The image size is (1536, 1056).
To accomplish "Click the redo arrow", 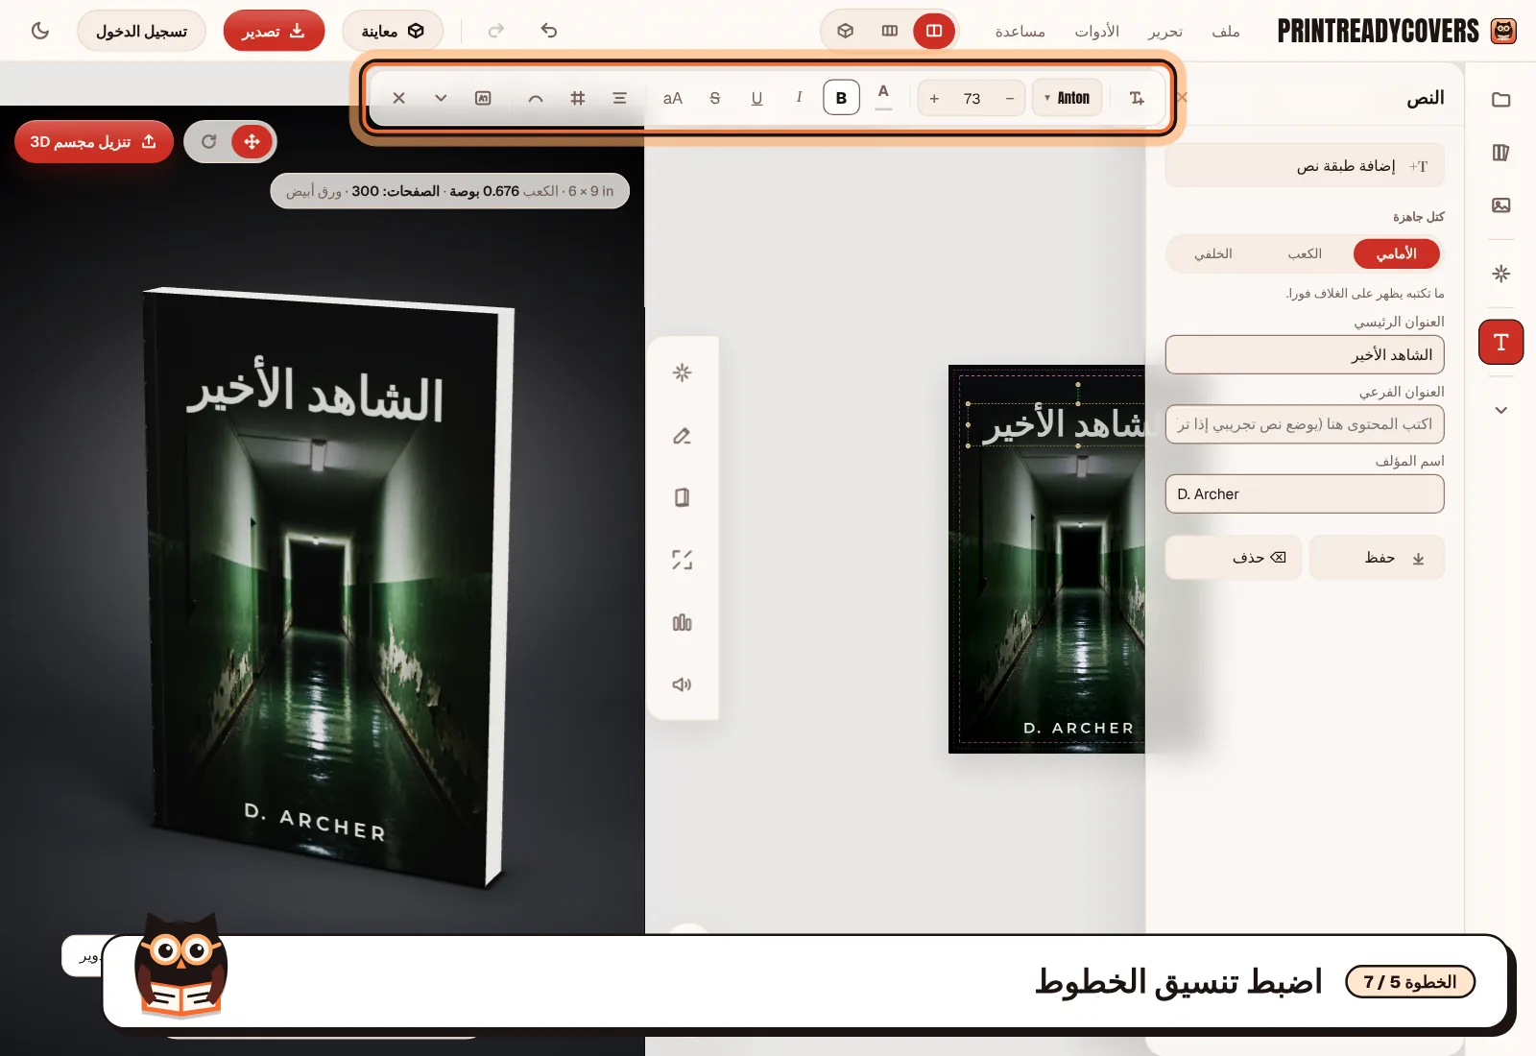I will coord(495,31).
